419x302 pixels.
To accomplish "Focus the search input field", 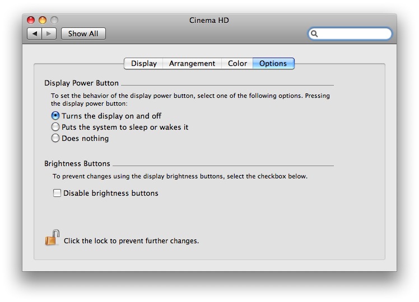I will coord(354,34).
